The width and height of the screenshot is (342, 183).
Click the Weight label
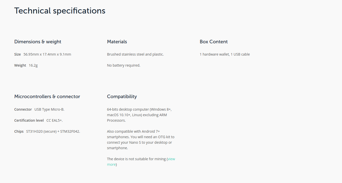tap(20, 65)
